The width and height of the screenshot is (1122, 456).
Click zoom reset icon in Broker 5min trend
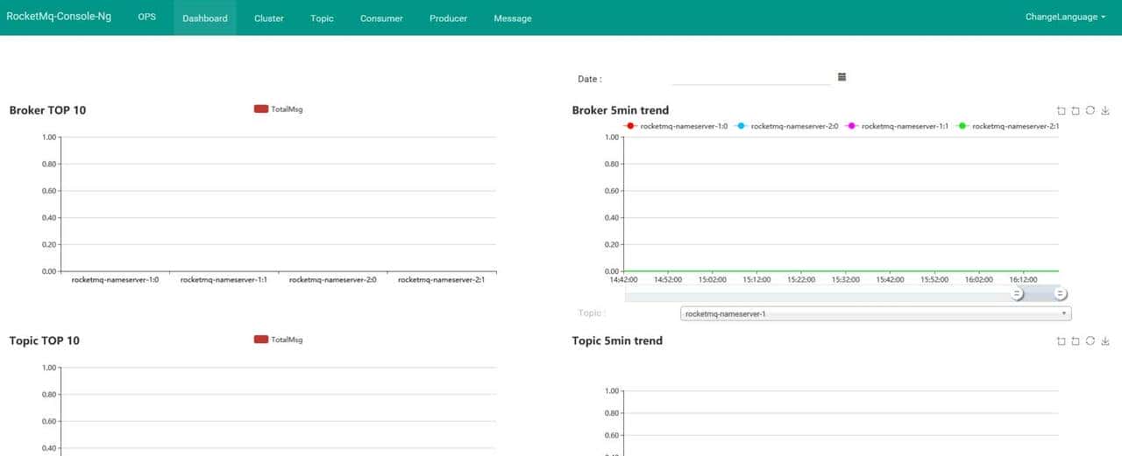pos(1076,110)
